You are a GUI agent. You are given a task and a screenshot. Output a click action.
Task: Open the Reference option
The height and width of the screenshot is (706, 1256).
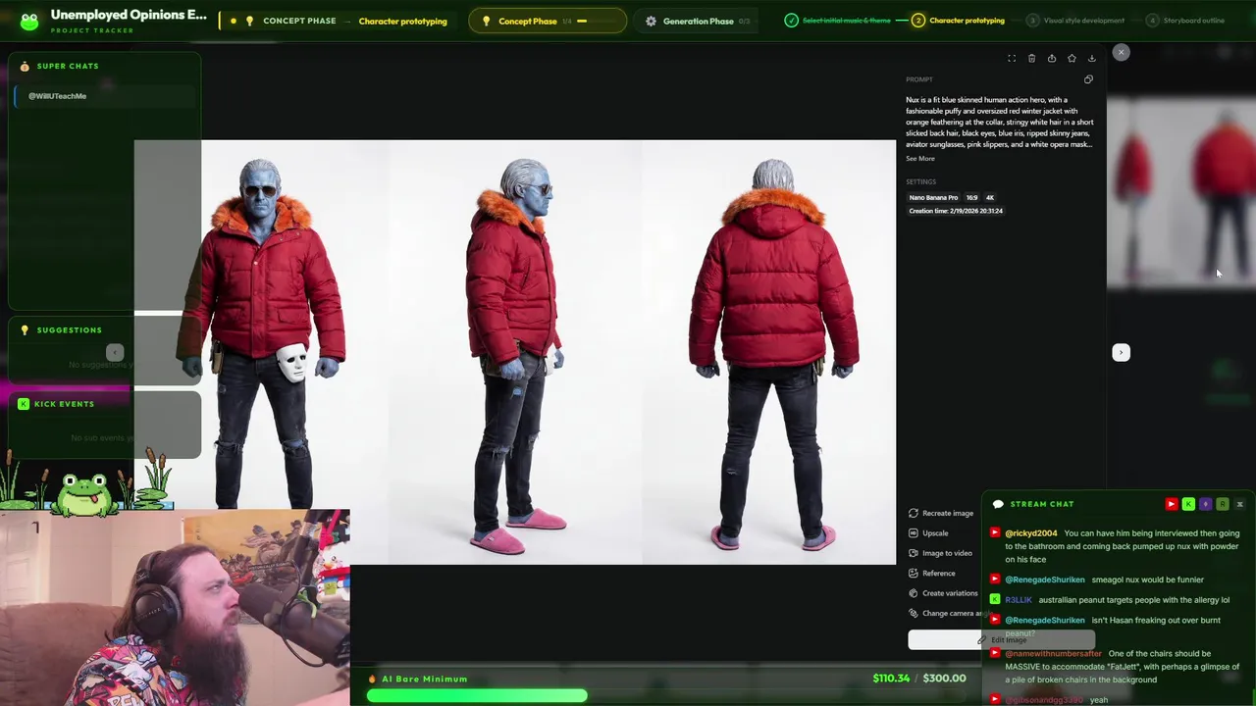click(931, 574)
